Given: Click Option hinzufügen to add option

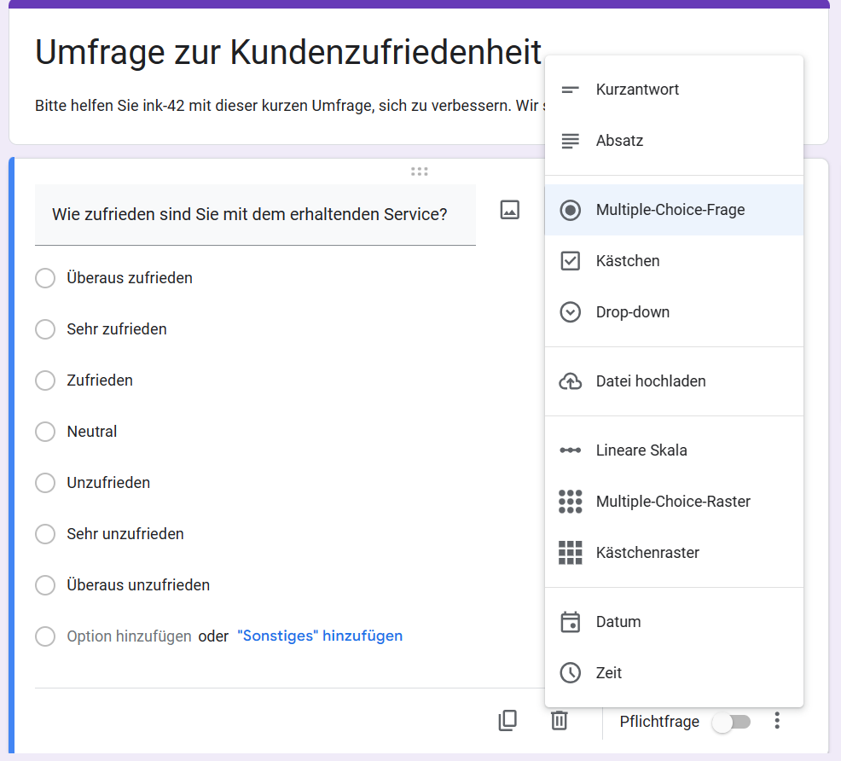Looking at the screenshot, I should (129, 636).
